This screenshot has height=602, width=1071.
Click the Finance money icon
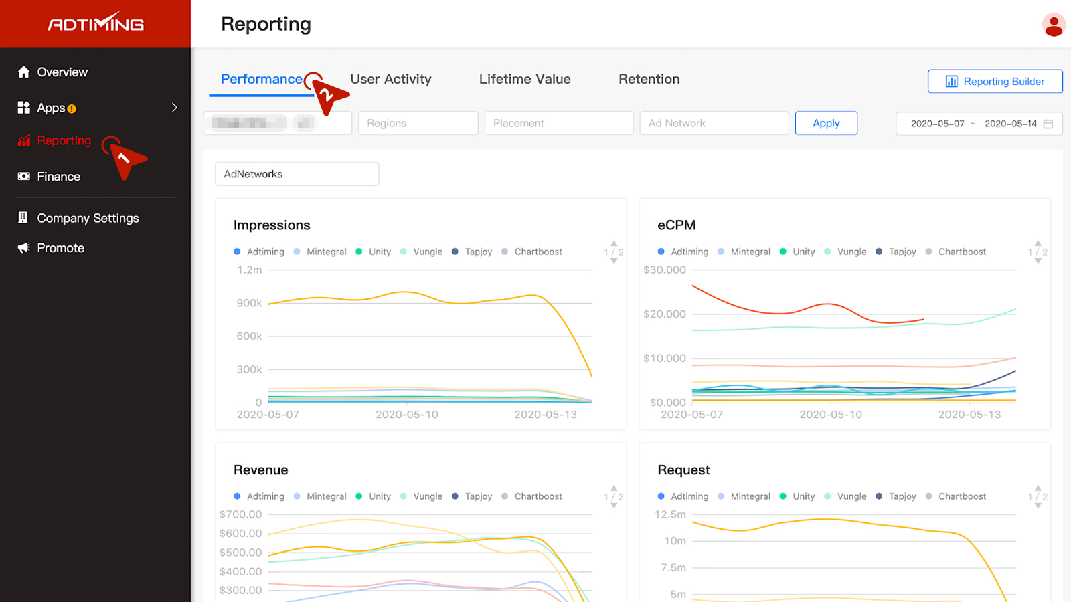click(24, 177)
